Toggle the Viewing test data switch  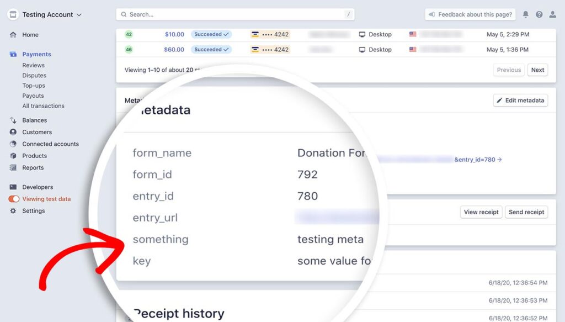coord(14,199)
